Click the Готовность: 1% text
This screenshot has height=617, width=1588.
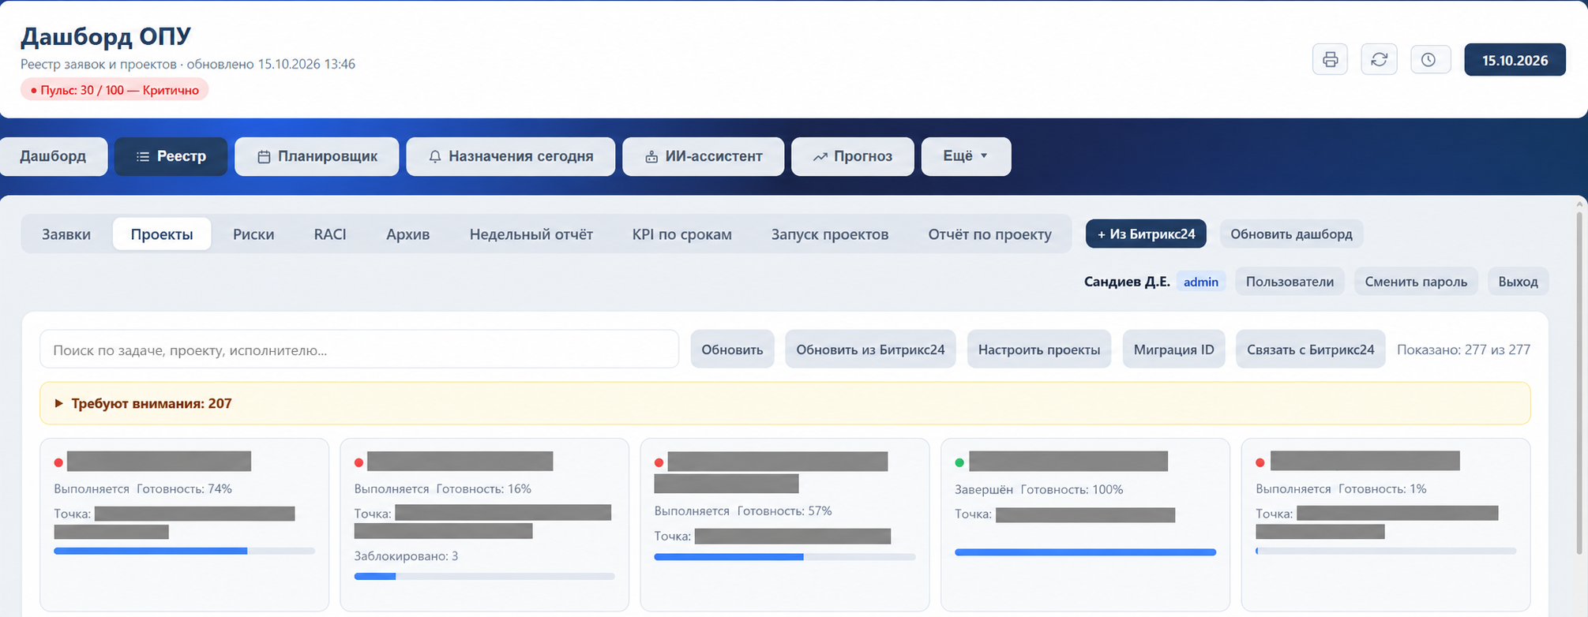tap(1382, 489)
